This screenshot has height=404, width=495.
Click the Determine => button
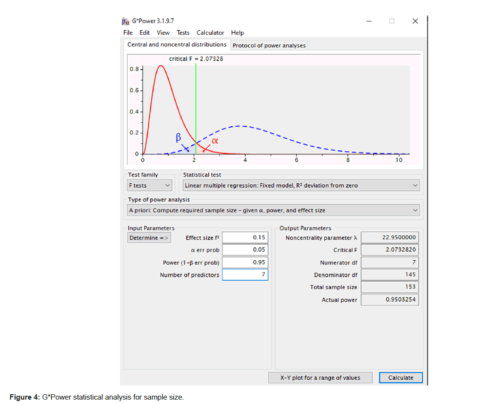149,238
